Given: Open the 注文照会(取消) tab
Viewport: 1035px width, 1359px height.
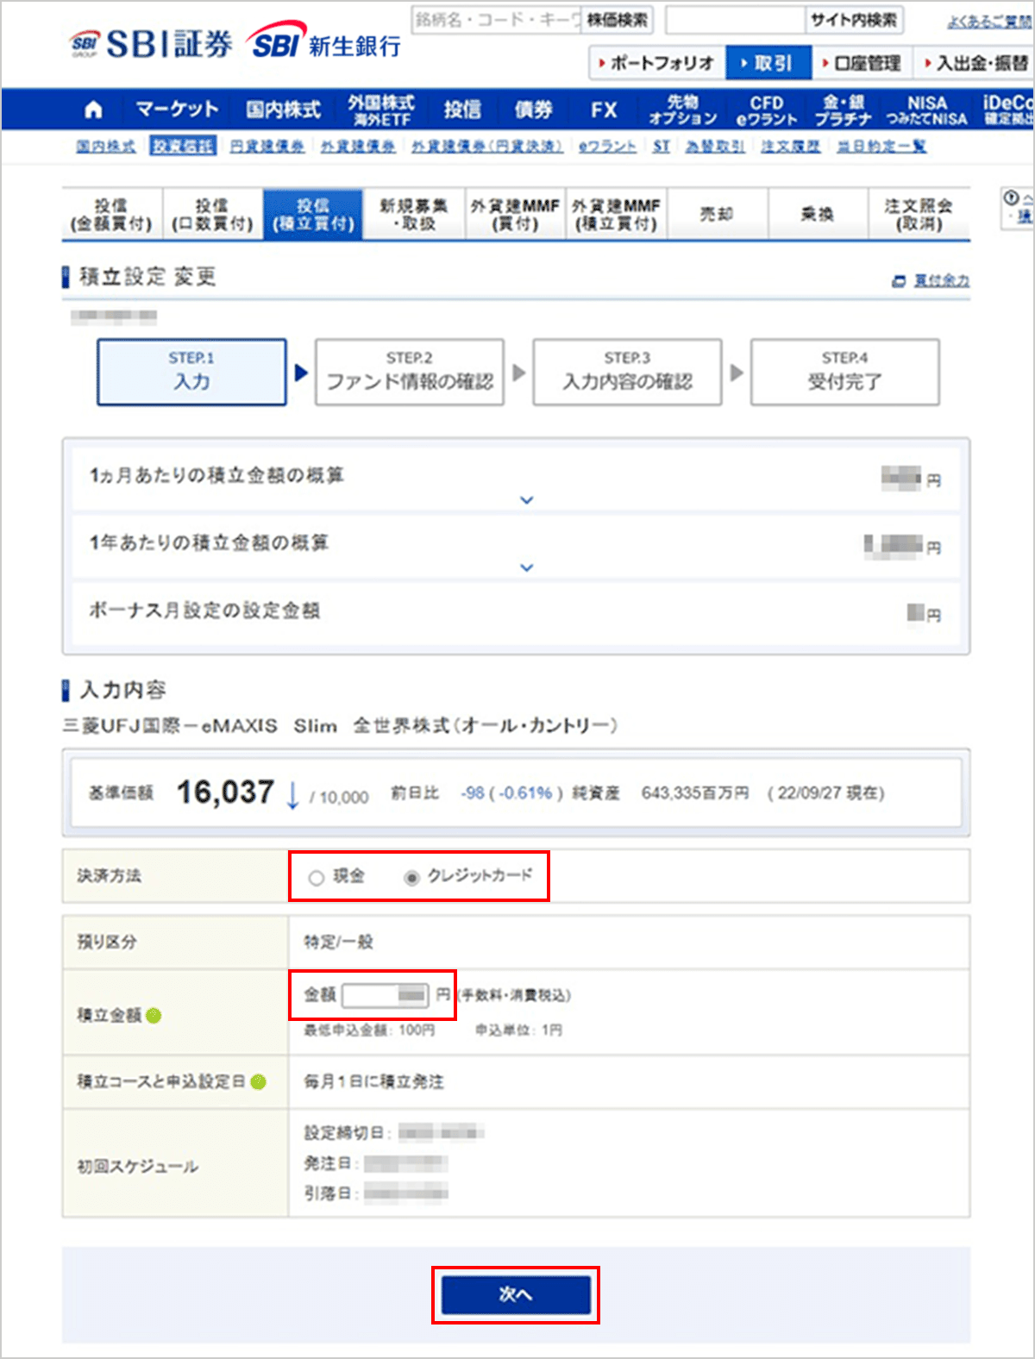Looking at the screenshot, I should coord(918,214).
